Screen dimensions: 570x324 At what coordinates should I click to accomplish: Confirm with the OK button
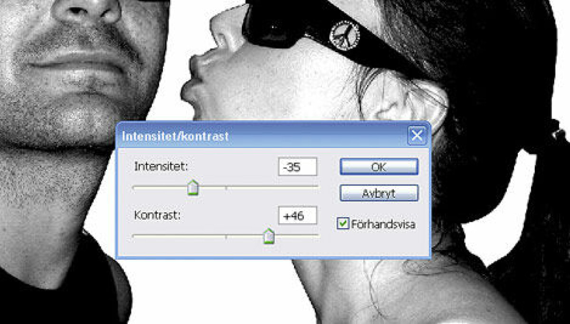(x=379, y=167)
